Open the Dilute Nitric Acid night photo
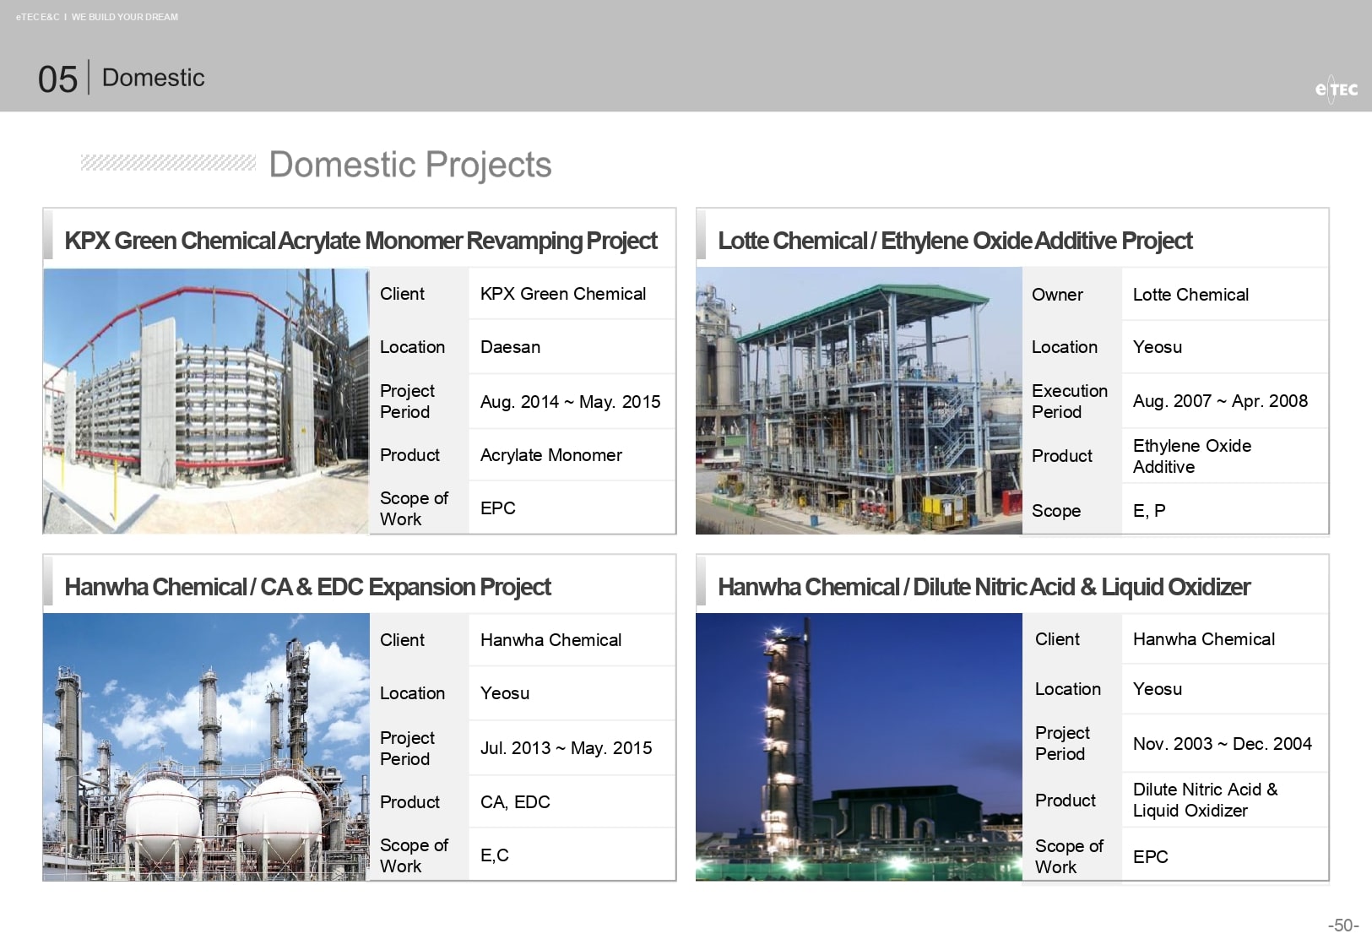Viewport: 1372px width, 950px height. 859,747
